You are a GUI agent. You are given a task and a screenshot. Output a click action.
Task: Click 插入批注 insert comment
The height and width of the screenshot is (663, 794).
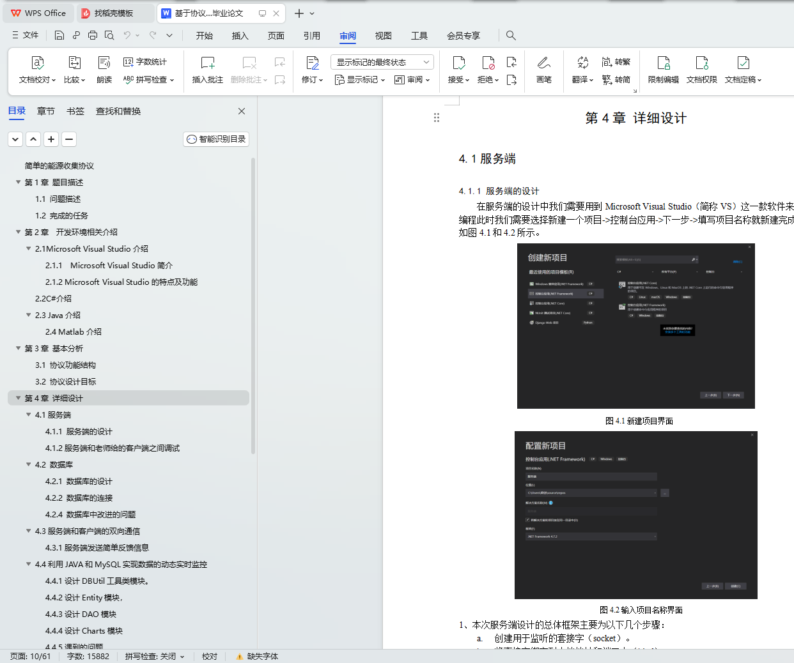(x=208, y=70)
